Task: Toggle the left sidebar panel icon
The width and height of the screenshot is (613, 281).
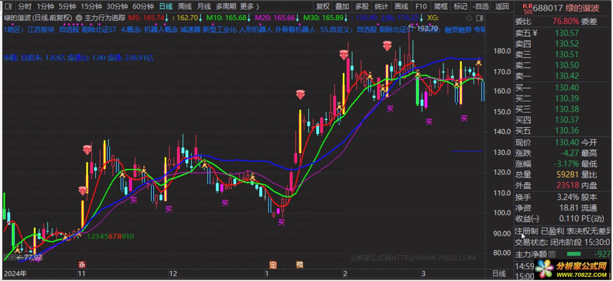Action: pyautogui.click(x=9, y=6)
